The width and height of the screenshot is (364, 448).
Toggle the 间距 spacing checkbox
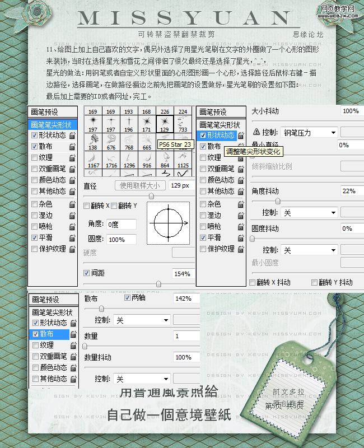coord(87,273)
